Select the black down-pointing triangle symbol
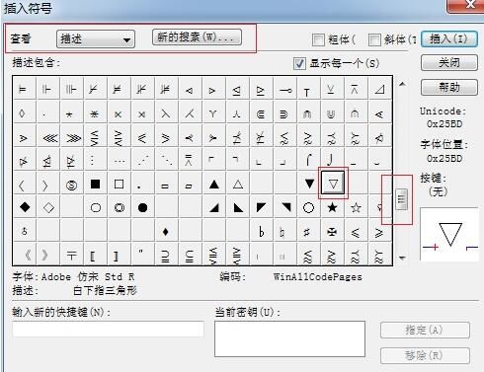484x372 pixels. coord(309,184)
